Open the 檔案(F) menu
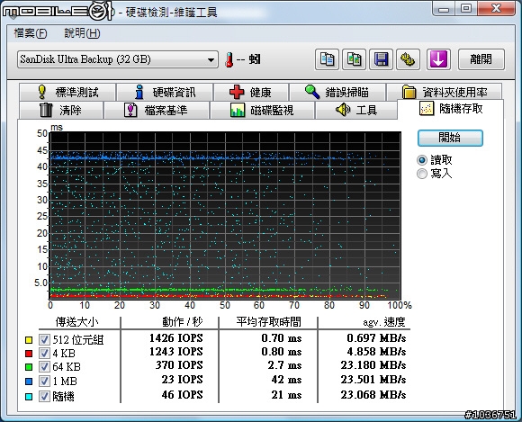 31,33
